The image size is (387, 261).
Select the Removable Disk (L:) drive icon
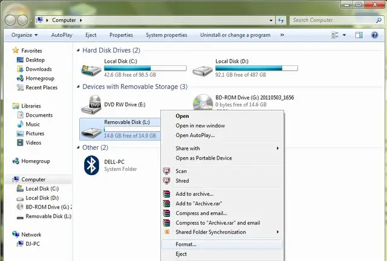point(91,133)
